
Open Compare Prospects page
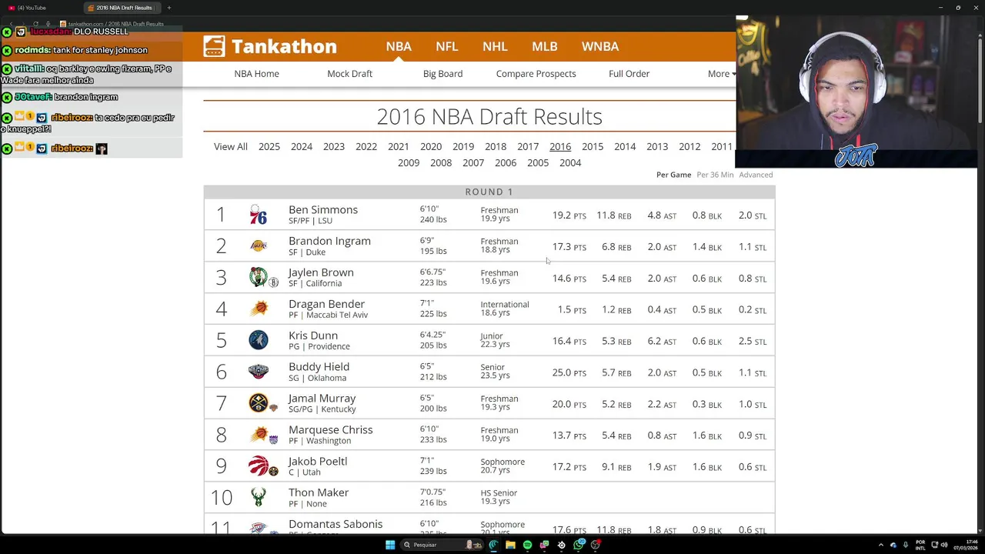536,74
